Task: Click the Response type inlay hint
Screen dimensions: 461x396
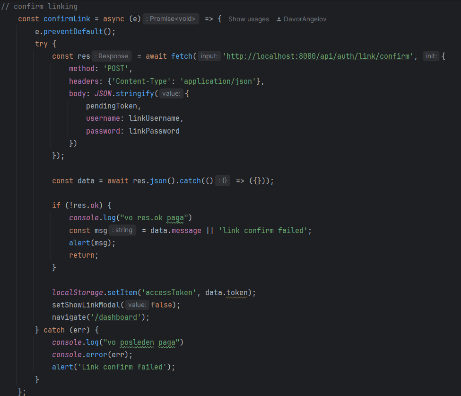Action: [112, 56]
